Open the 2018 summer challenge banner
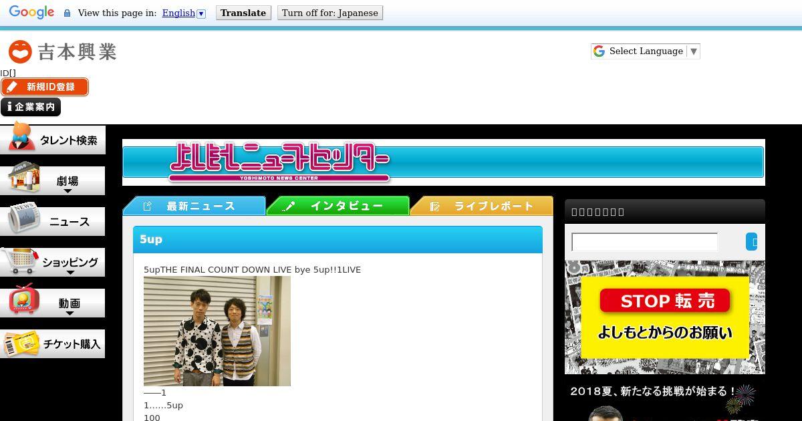 point(665,401)
